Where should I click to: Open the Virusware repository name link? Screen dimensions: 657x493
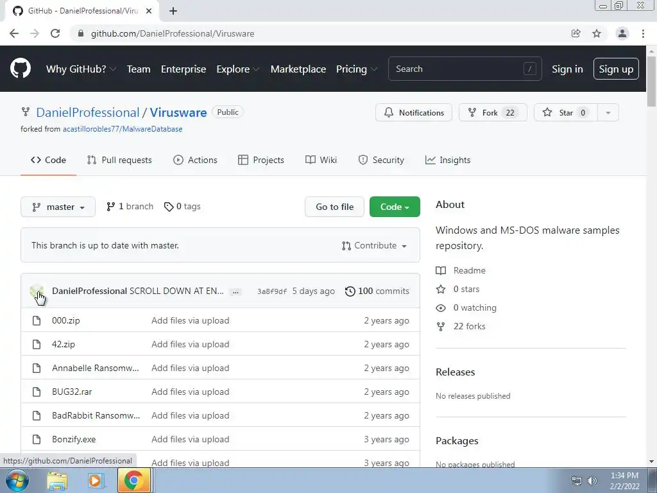click(x=178, y=113)
